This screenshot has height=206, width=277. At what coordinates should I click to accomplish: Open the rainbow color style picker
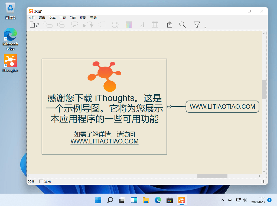pos(129,25)
